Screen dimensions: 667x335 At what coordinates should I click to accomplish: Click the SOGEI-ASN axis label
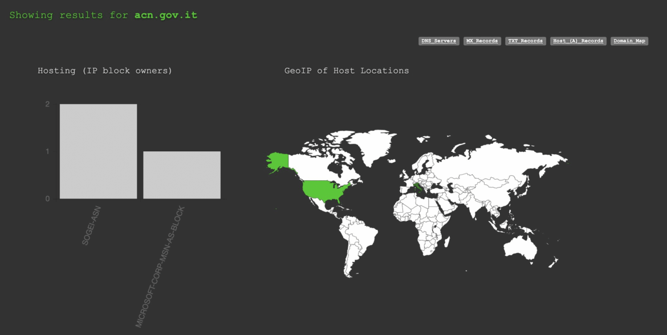point(91,226)
